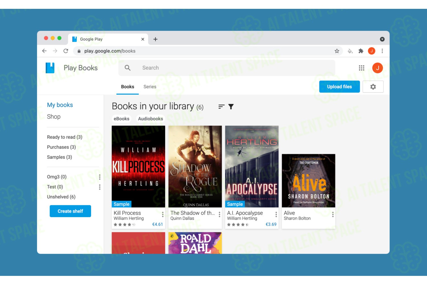
Task: Click the A.I. Apocalypse title text
Action: 245,213
